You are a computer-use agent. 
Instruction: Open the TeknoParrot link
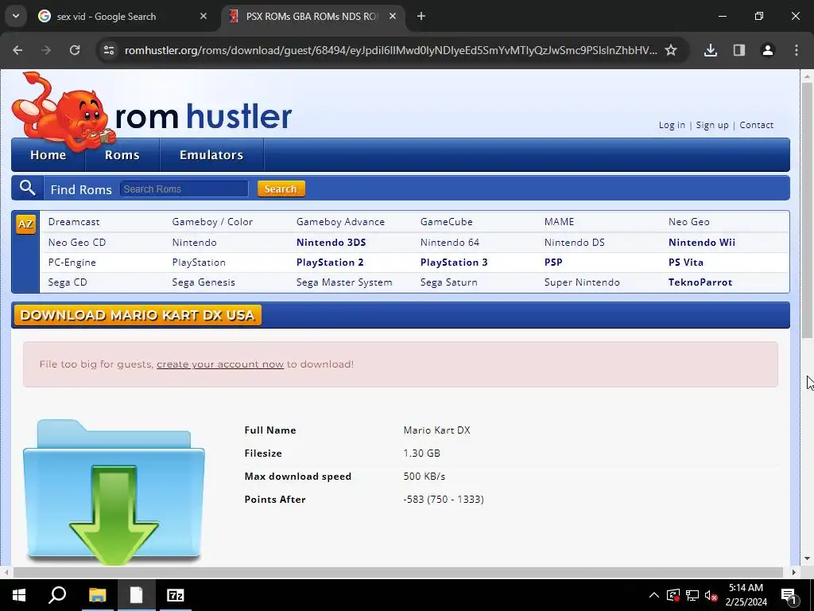pyautogui.click(x=700, y=282)
